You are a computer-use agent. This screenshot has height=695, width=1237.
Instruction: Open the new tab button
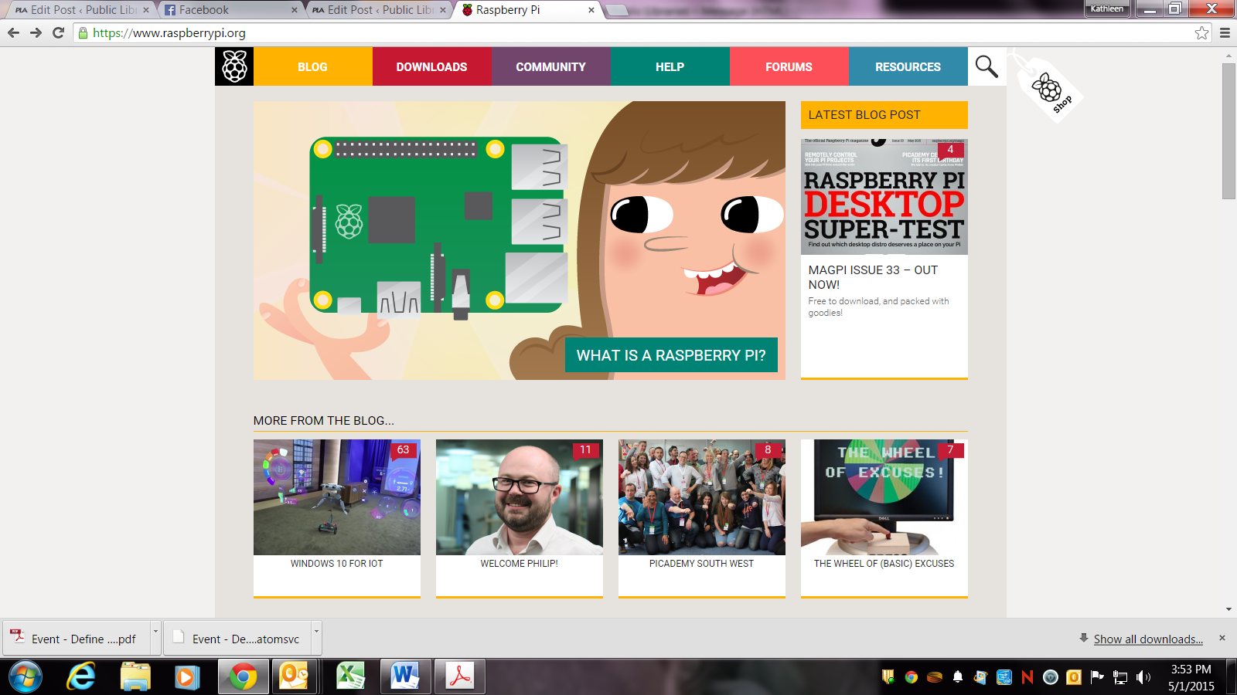tap(616, 10)
